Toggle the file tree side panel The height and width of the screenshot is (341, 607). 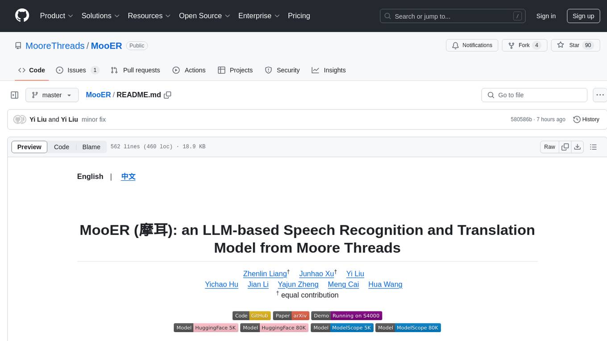(x=14, y=95)
